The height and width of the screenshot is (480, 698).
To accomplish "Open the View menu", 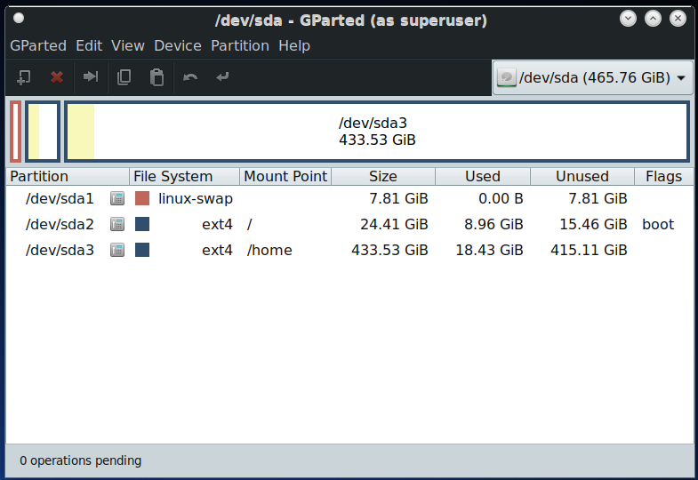I will [128, 46].
